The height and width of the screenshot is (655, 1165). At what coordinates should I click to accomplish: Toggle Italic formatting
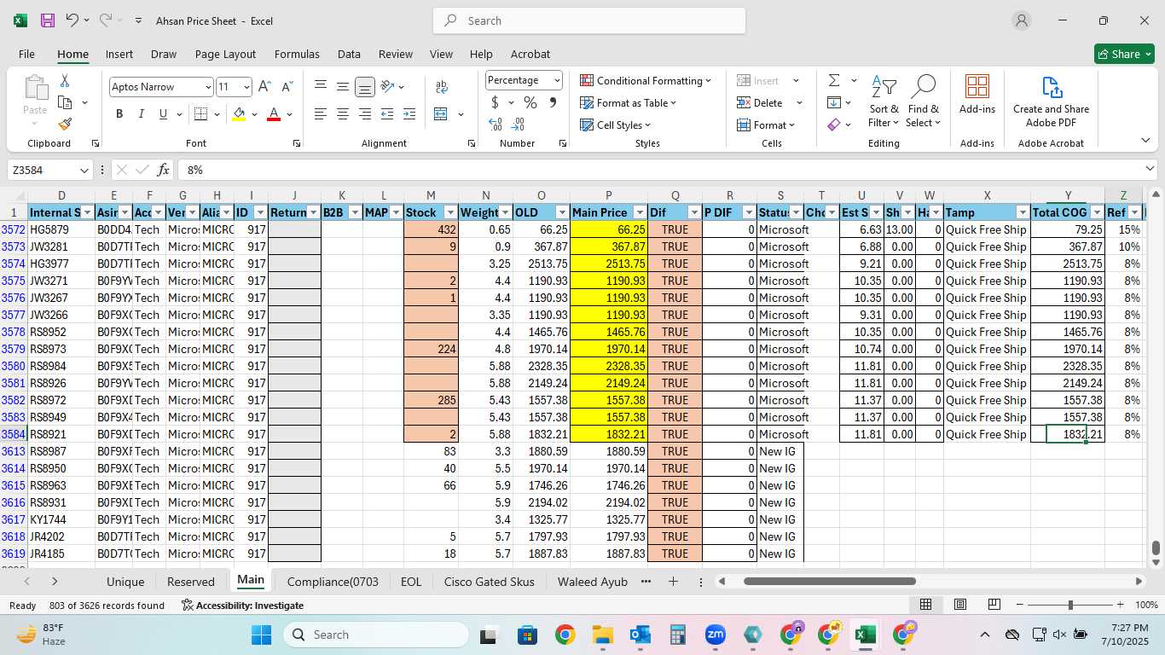(x=142, y=114)
